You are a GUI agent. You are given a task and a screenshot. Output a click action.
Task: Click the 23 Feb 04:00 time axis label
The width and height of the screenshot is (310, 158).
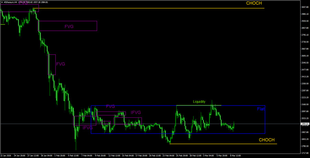(168, 156)
